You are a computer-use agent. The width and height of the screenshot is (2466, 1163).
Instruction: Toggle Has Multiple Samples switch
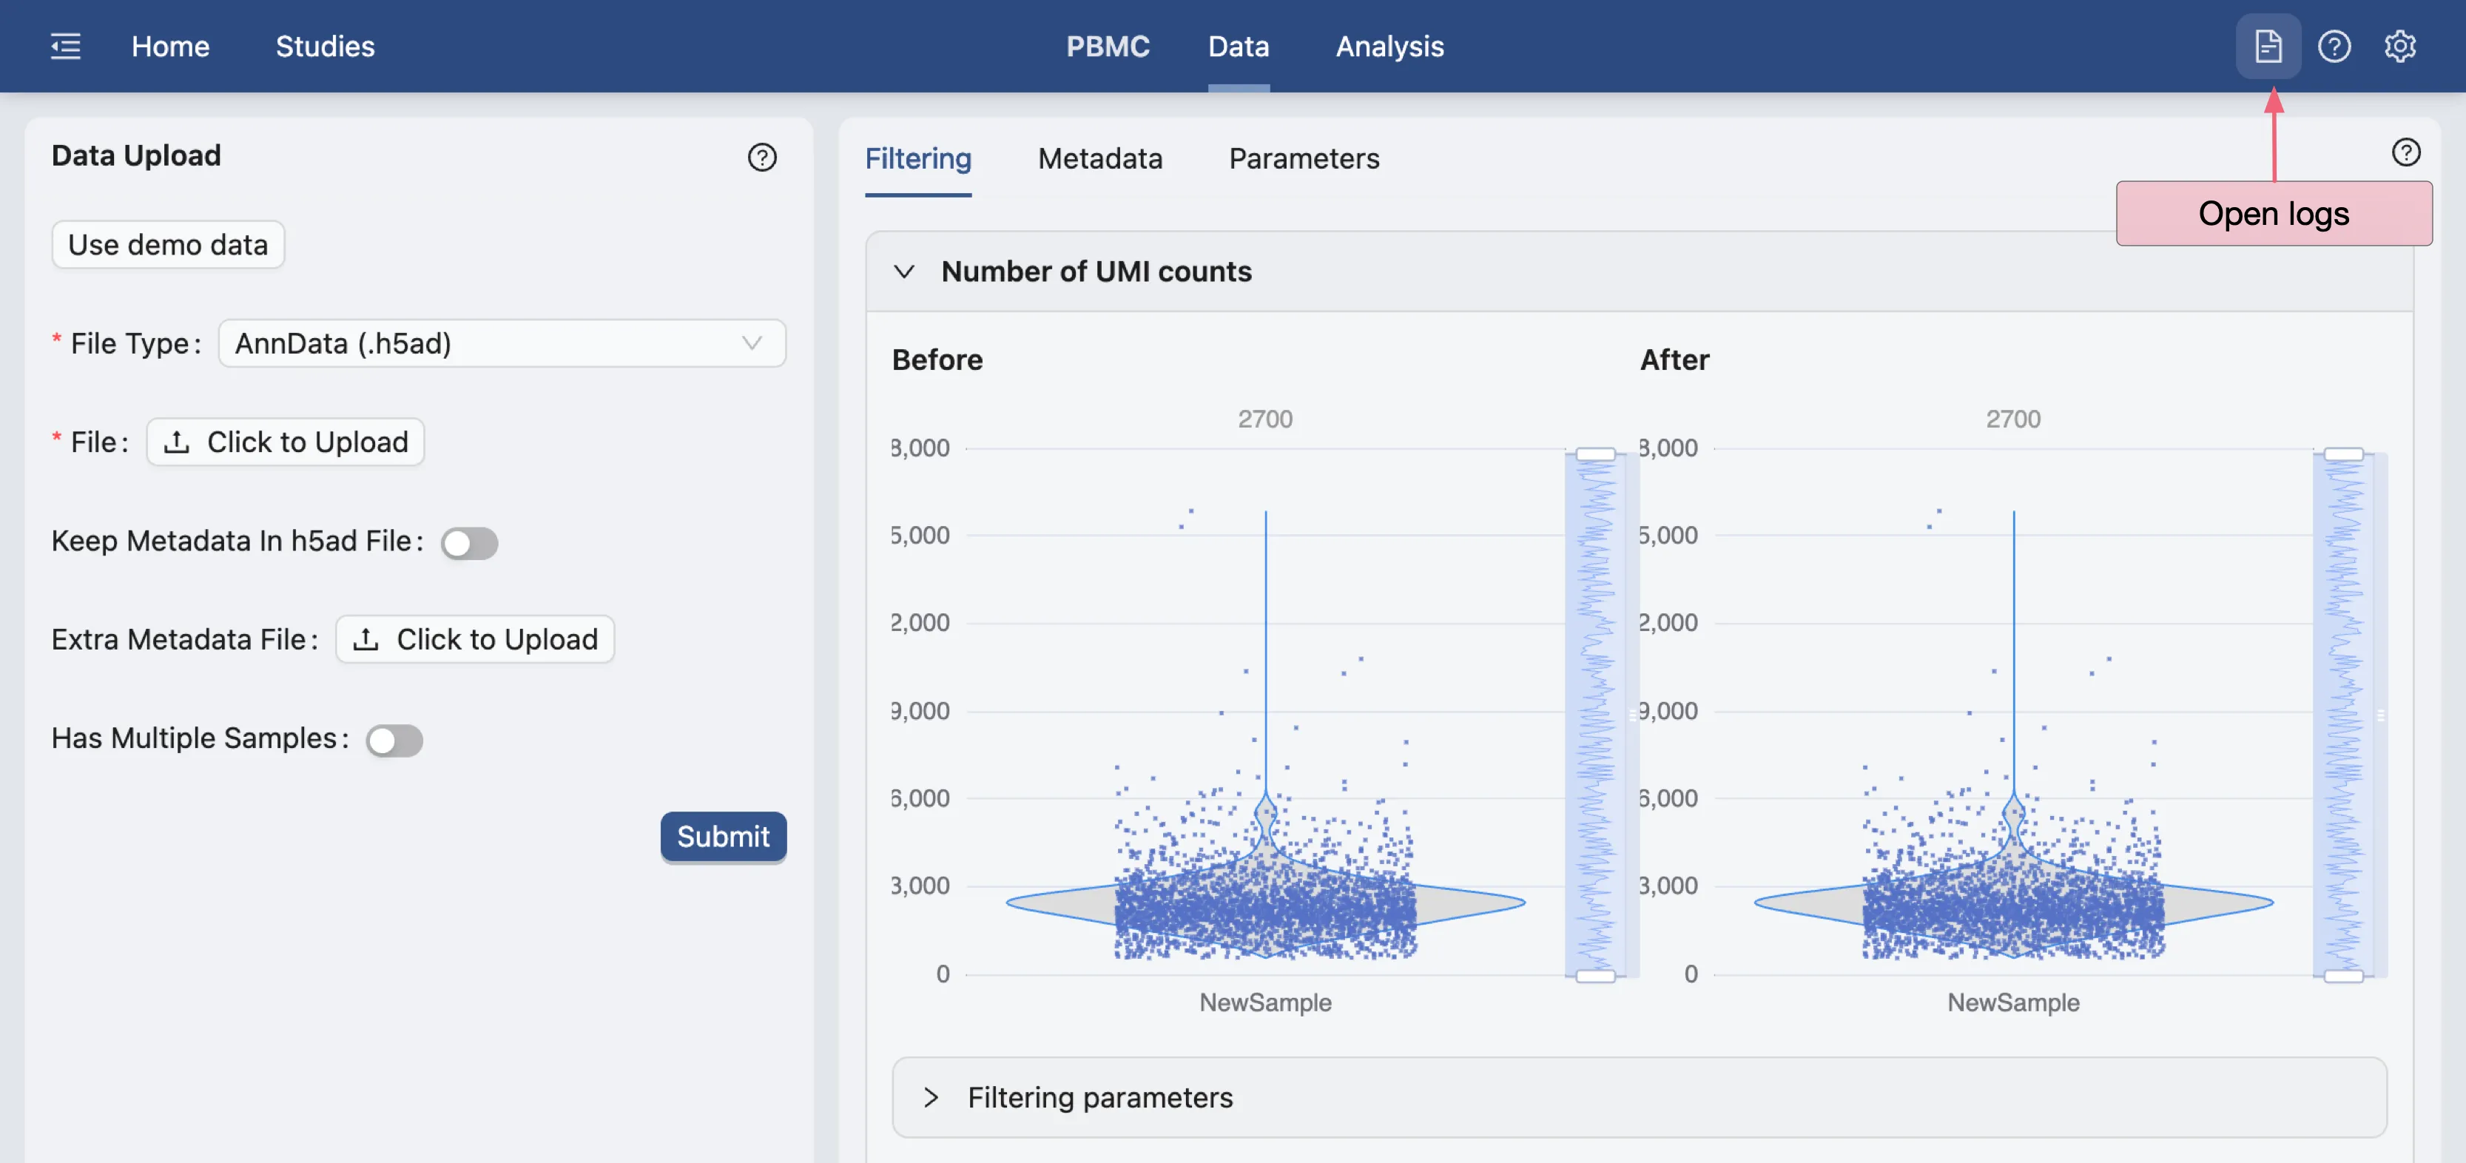click(394, 740)
